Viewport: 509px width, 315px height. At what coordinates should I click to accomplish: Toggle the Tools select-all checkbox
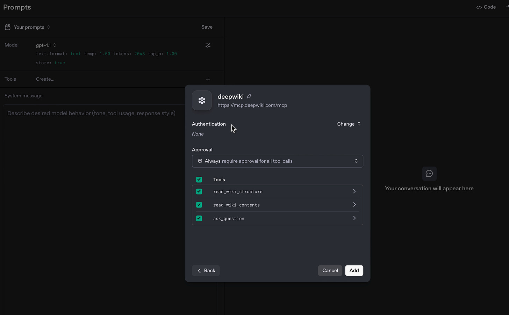tap(199, 180)
